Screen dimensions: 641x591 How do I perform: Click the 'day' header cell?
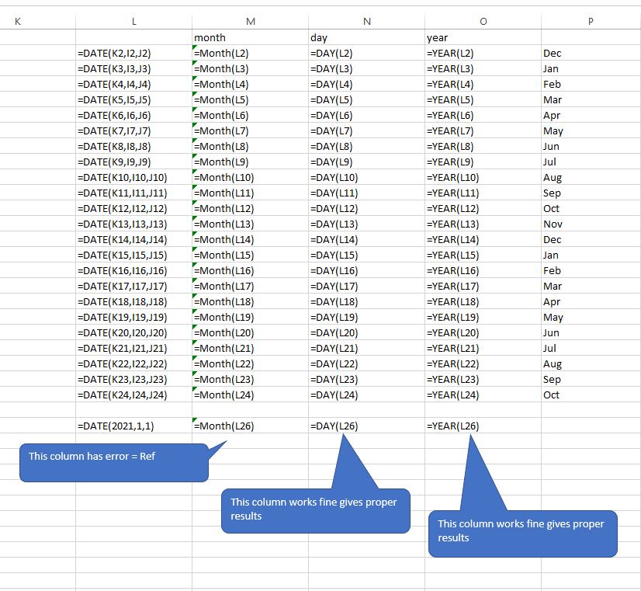click(367, 37)
